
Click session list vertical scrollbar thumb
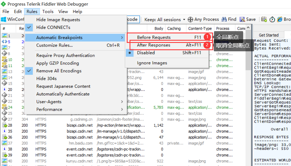click(x=248, y=50)
